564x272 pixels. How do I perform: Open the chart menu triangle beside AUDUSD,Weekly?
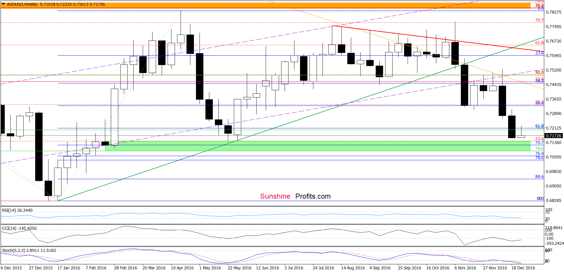(x=3, y=4)
